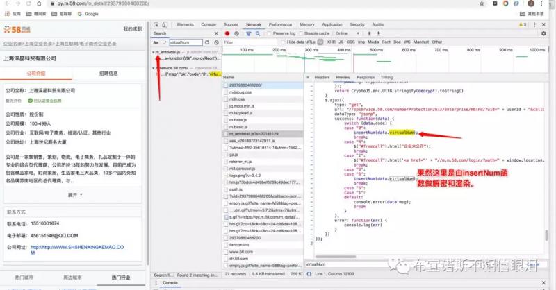Screen dimensions: 556x290
Task: Pretty print the source with braces icon
Action: point(309,274)
